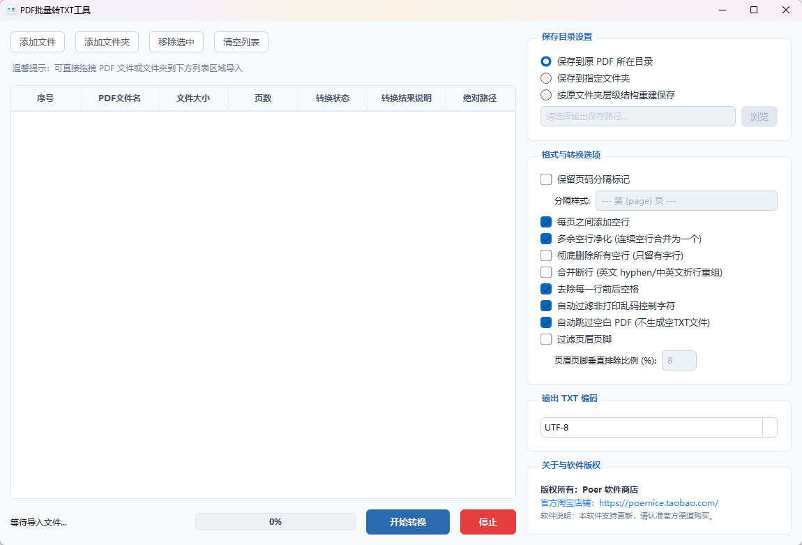This screenshot has width=802, height=545.
Task: Maximize the PDF批量转TXT工具 window
Action: 754,10
